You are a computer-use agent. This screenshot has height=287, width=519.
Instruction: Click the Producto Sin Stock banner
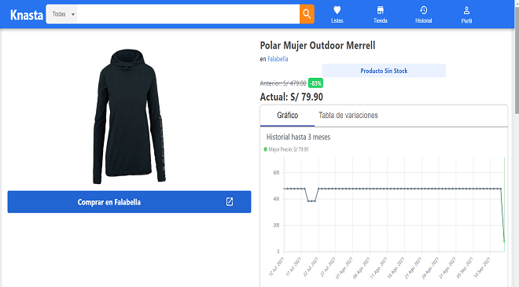384,71
